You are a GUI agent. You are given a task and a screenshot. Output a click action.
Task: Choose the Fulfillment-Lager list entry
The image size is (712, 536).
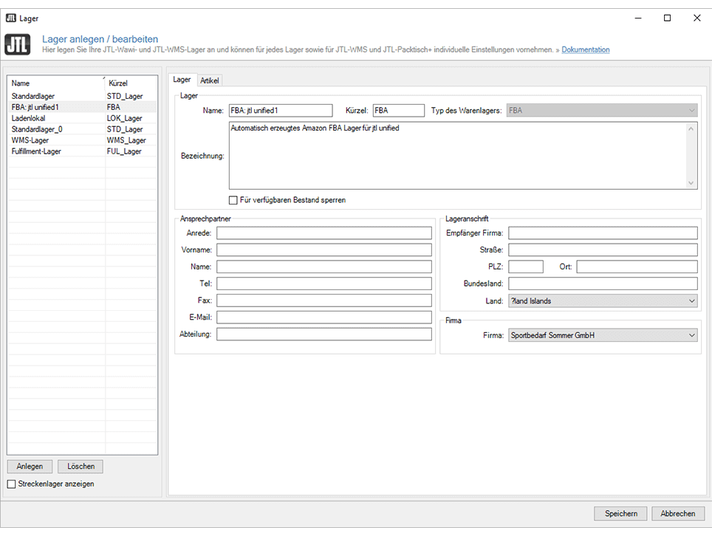click(x=36, y=151)
